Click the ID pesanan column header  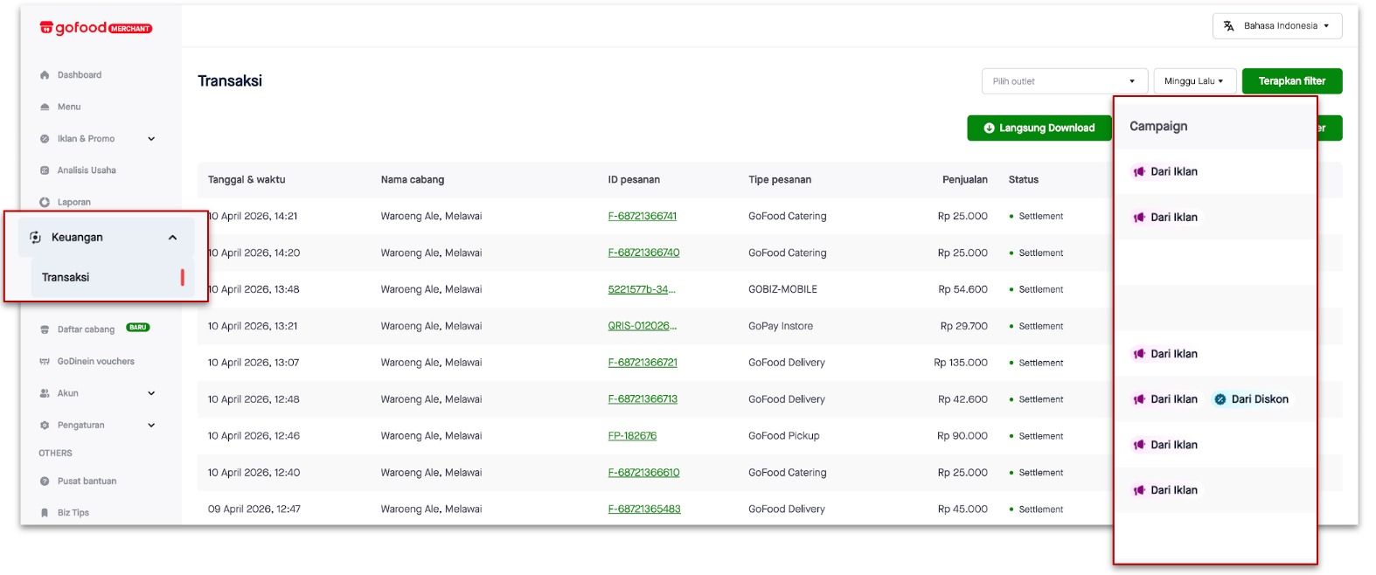point(634,180)
